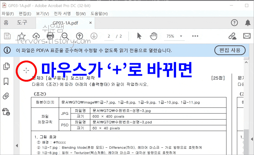Select the Hand tool

click(154, 36)
